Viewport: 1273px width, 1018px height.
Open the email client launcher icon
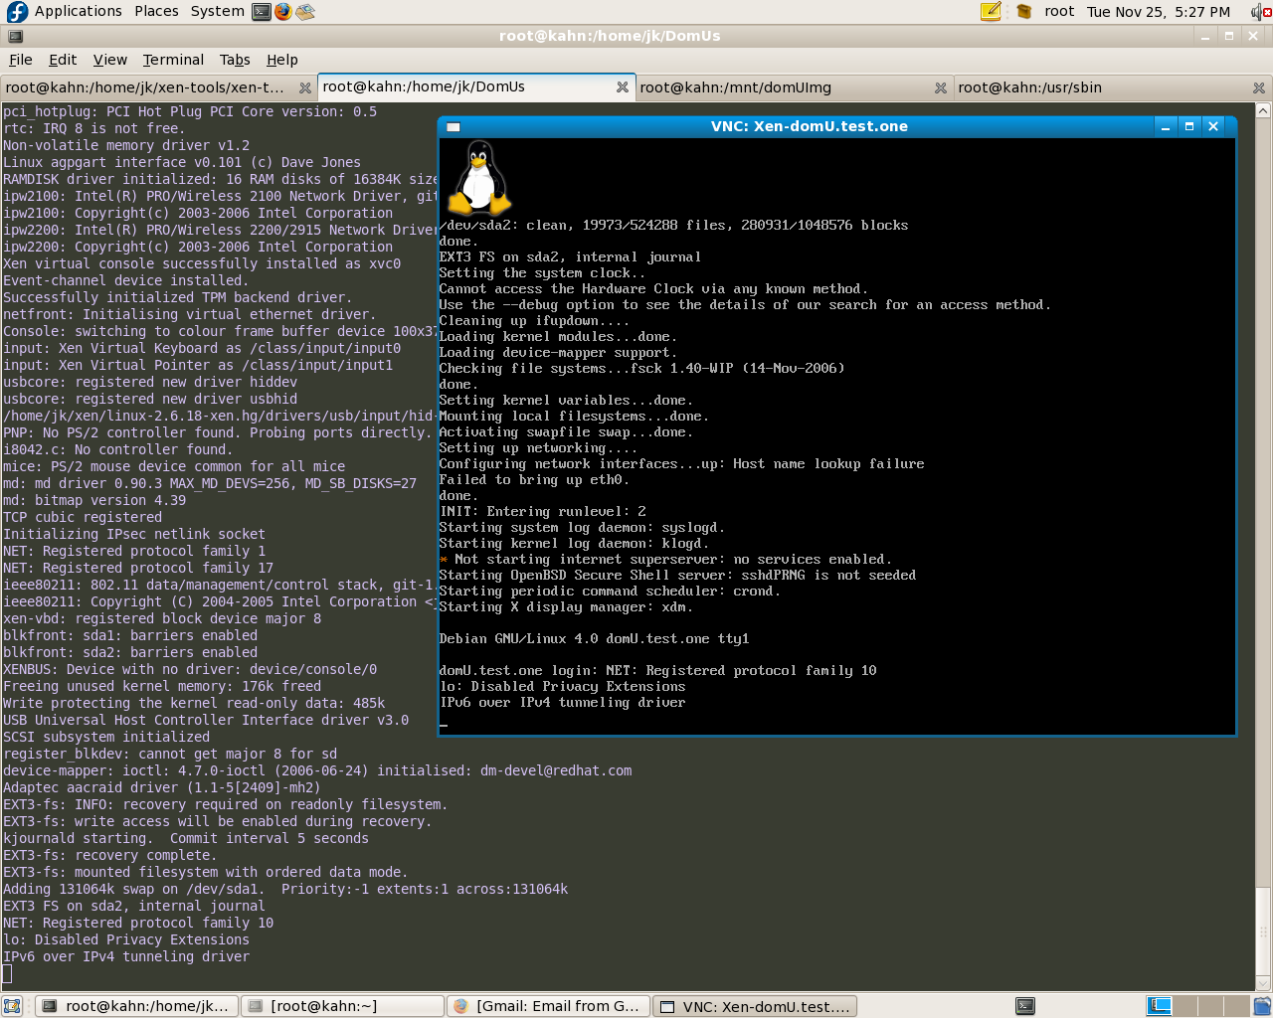coord(305,12)
